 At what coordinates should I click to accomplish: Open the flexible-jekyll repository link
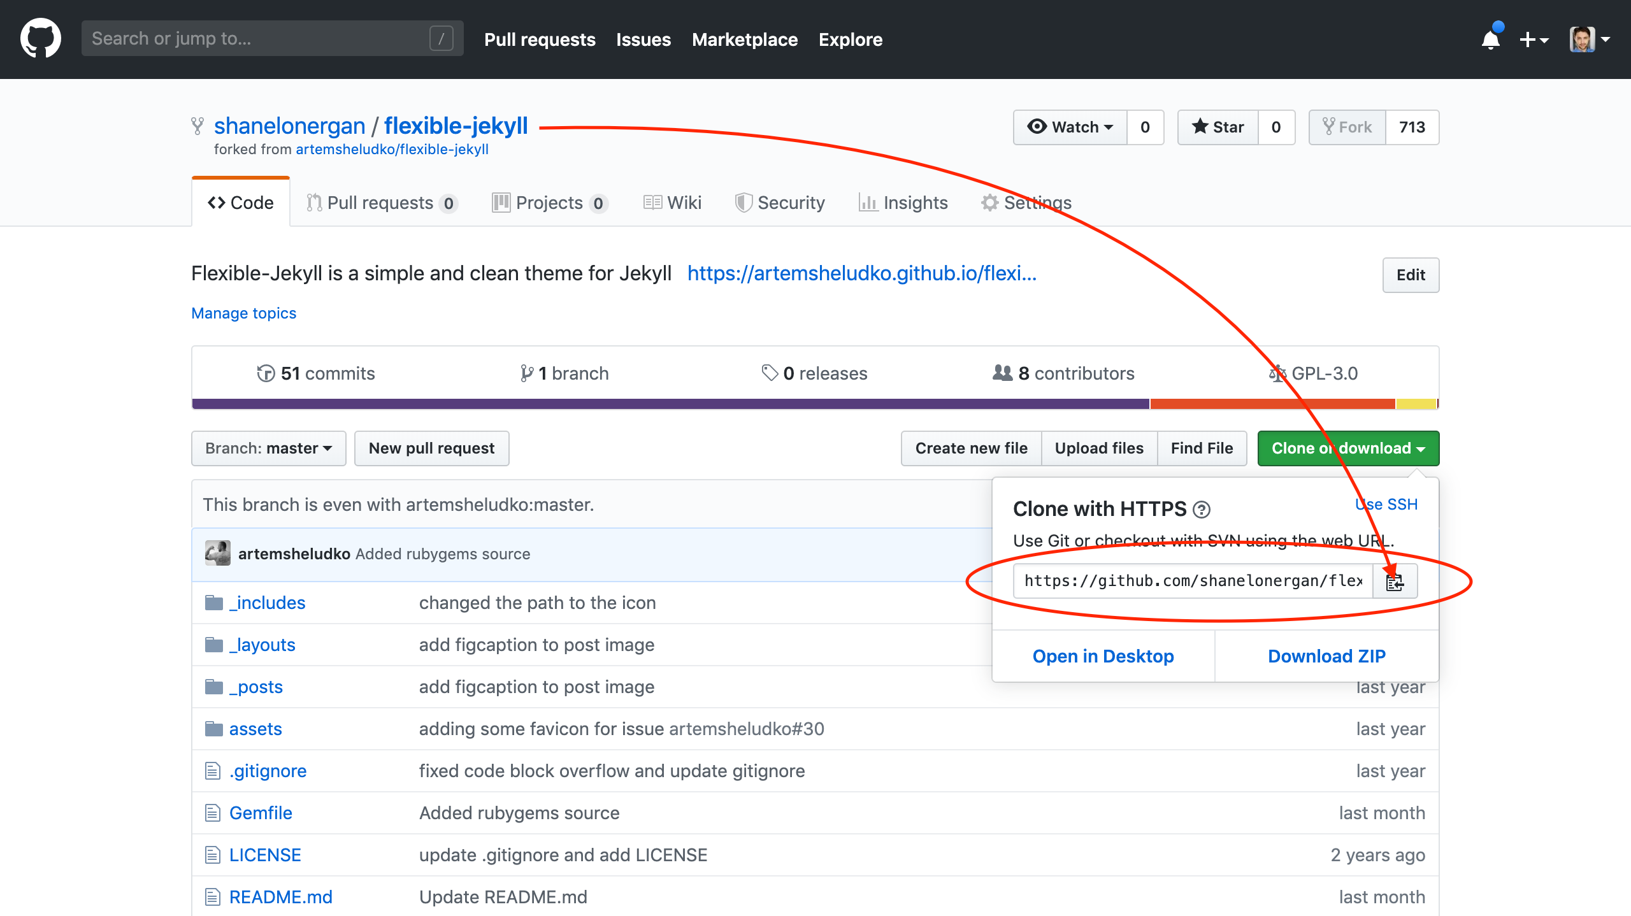(x=456, y=126)
